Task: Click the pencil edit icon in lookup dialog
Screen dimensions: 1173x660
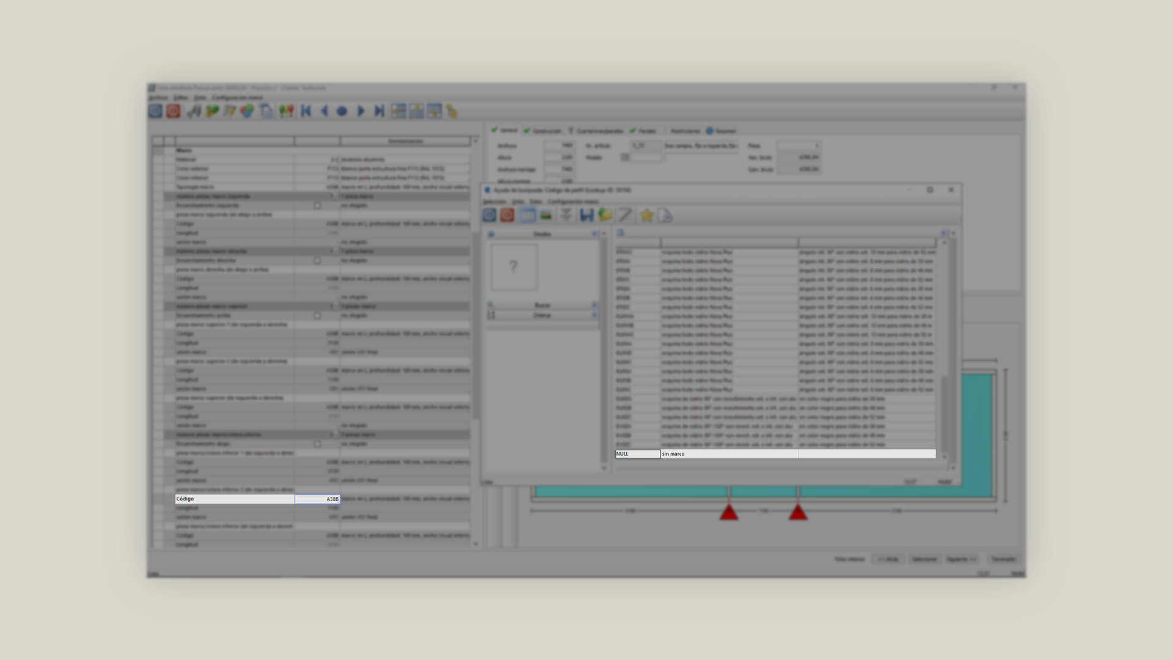Action: [624, 215]
